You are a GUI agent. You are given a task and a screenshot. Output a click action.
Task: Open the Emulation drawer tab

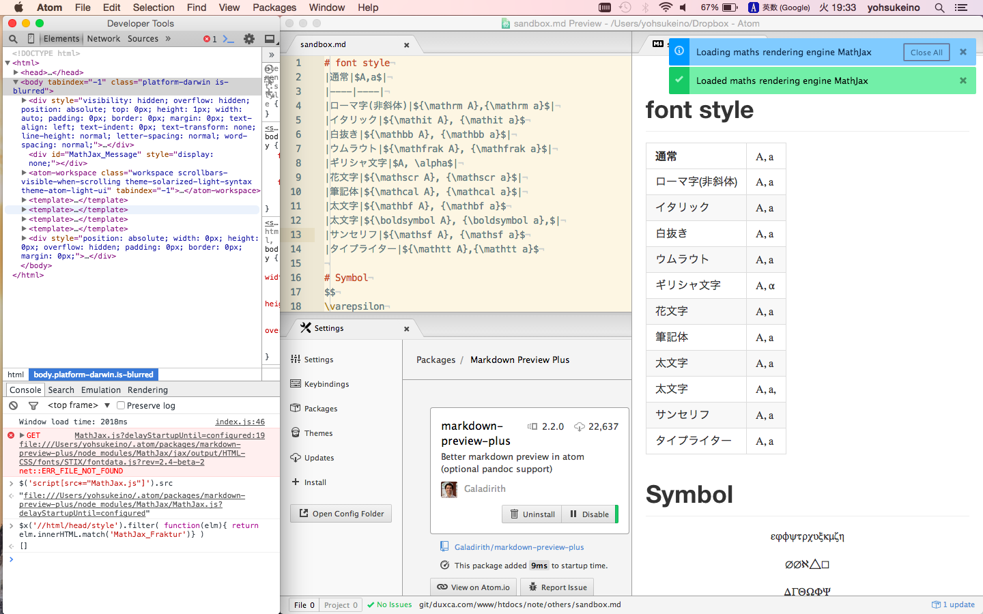[x=101, y=390]
